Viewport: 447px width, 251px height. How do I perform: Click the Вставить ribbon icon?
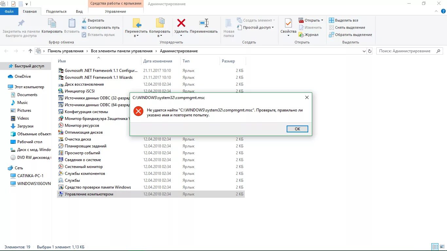(72, 23)
